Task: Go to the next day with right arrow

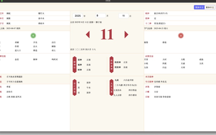Action: [x=126, y=35]
